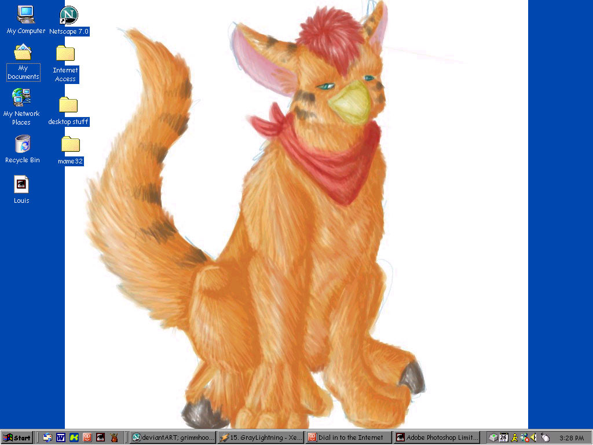593x445 pixels.
Task: Switch to Dial in to the Internet
Action: point(349,438)
